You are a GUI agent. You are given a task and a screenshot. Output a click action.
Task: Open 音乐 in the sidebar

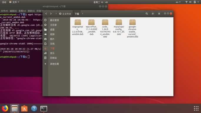(52, 53)
